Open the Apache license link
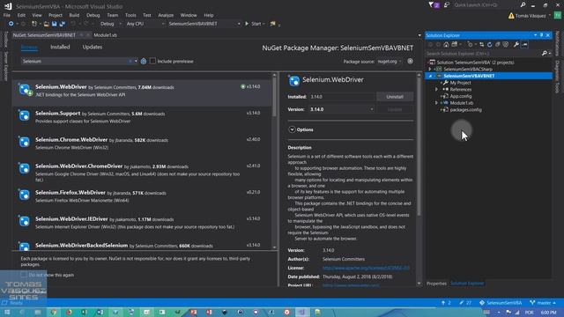The width and height of the screenshot is (564, 317). tap(366, 268)
